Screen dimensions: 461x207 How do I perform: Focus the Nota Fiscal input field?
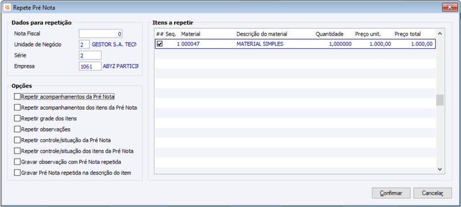coord(100,34)
